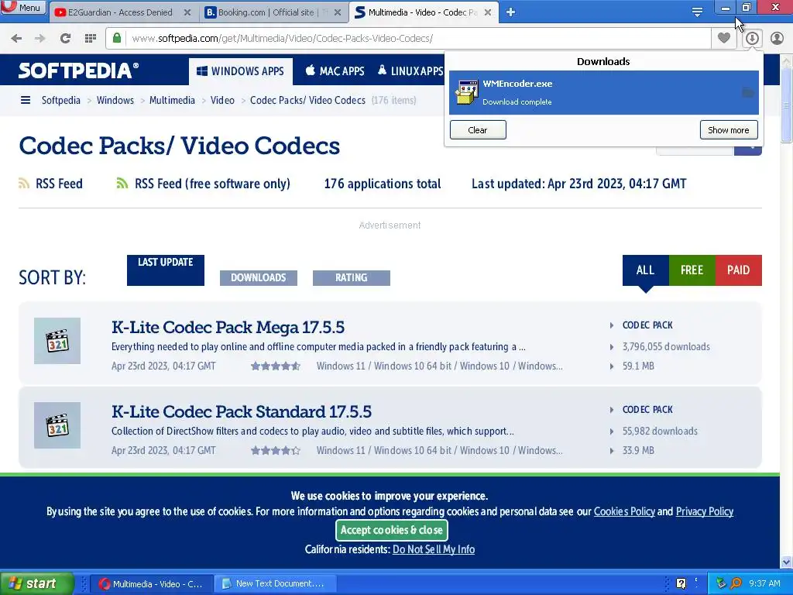Click the WMEncoder.exe installer icon
The height and width of the screenshot is (595, 793).
point(466,93)
